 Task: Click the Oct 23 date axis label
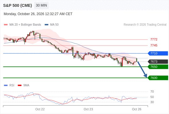88,109
